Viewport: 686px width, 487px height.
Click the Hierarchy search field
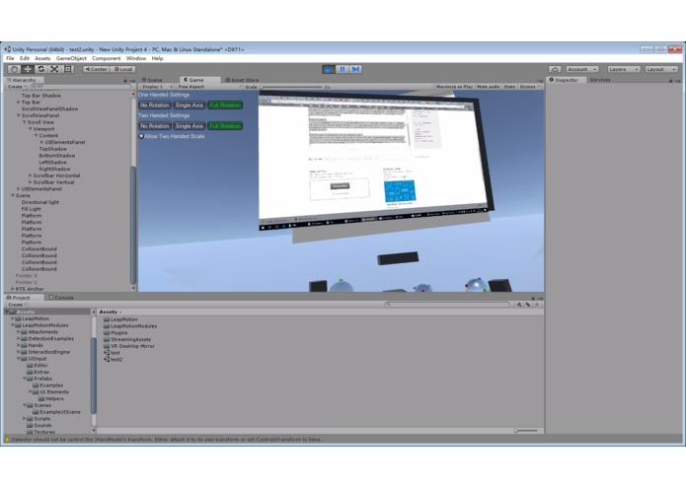click(x=79, y=87)
